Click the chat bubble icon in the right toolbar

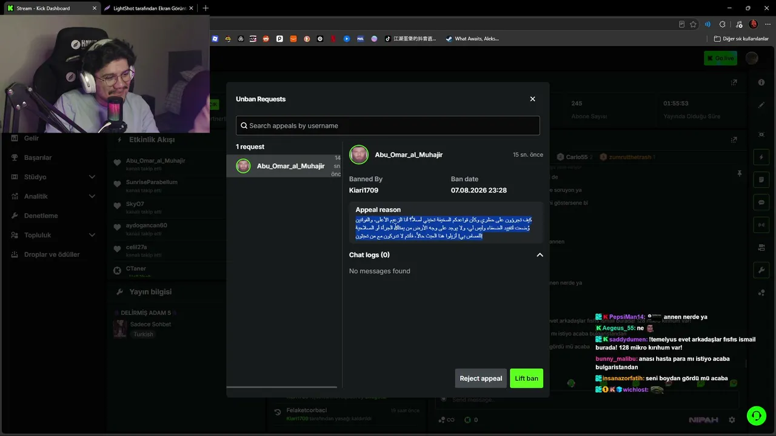[761, 202]
